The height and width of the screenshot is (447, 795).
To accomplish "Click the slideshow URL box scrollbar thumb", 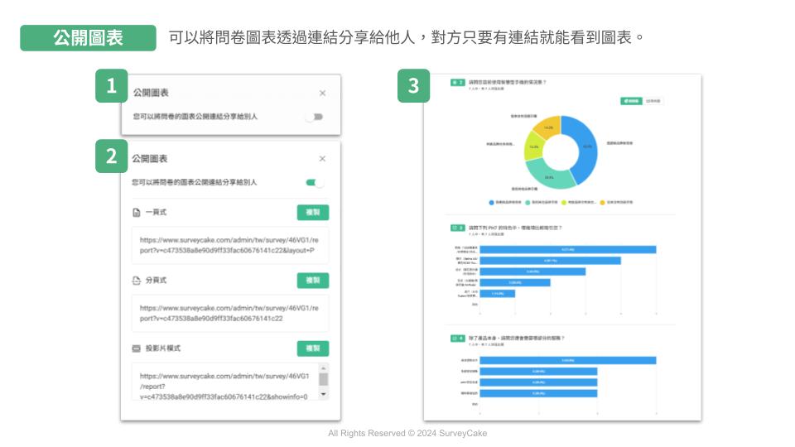I will 324,379.
